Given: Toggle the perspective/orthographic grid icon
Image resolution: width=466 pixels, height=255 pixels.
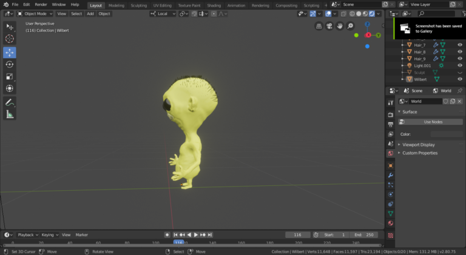Looking at the screenshot, I should tap(319, 26).
